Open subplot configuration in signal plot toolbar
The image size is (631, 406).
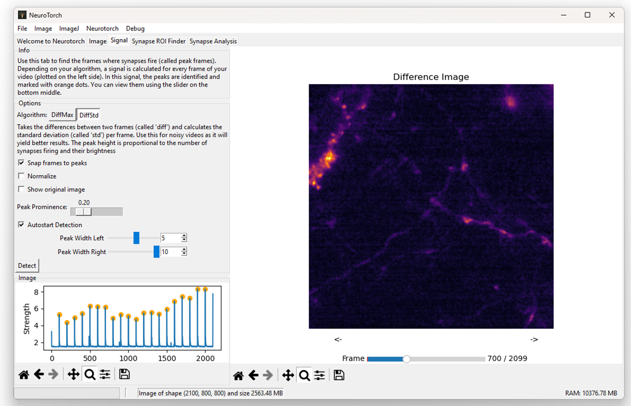[x=105, y=375]
